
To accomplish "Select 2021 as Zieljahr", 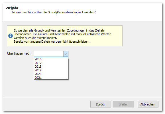I will (x=51, y=78).
